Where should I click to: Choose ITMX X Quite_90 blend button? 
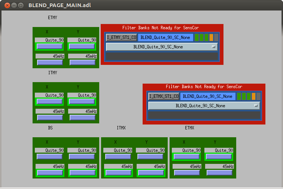point(118,157)
